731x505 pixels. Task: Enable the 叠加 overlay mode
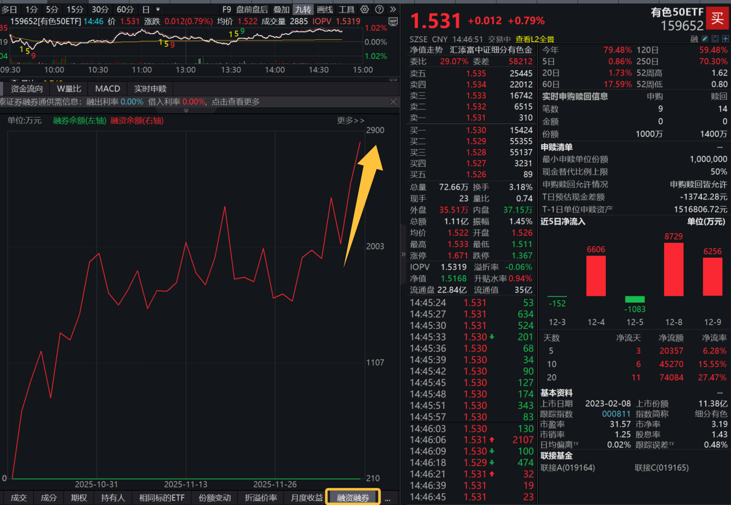(x=281, y=9)
